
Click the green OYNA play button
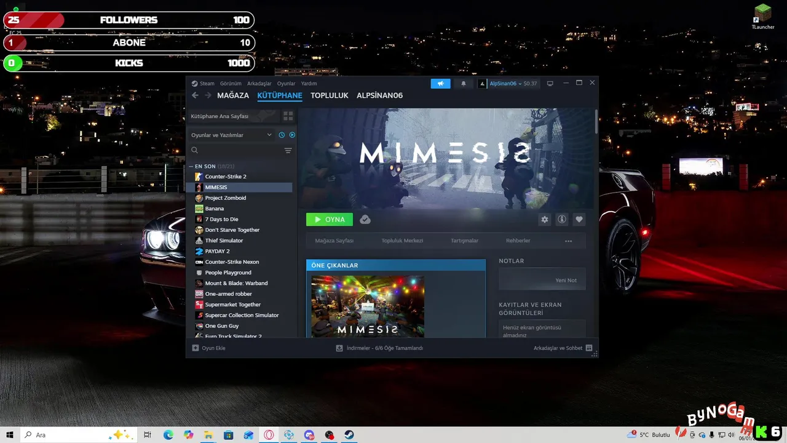pos(330,219)
